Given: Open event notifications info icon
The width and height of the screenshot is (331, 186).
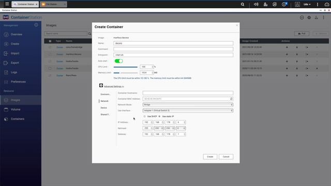Looking at the screenshot, I should [284, 4].
